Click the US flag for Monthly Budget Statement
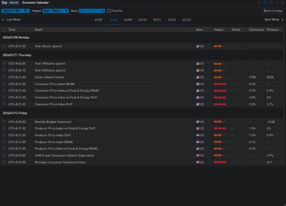286x206 pixels. pos(198,122)
